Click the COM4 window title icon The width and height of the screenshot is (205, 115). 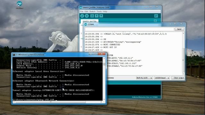pos(86,24)
